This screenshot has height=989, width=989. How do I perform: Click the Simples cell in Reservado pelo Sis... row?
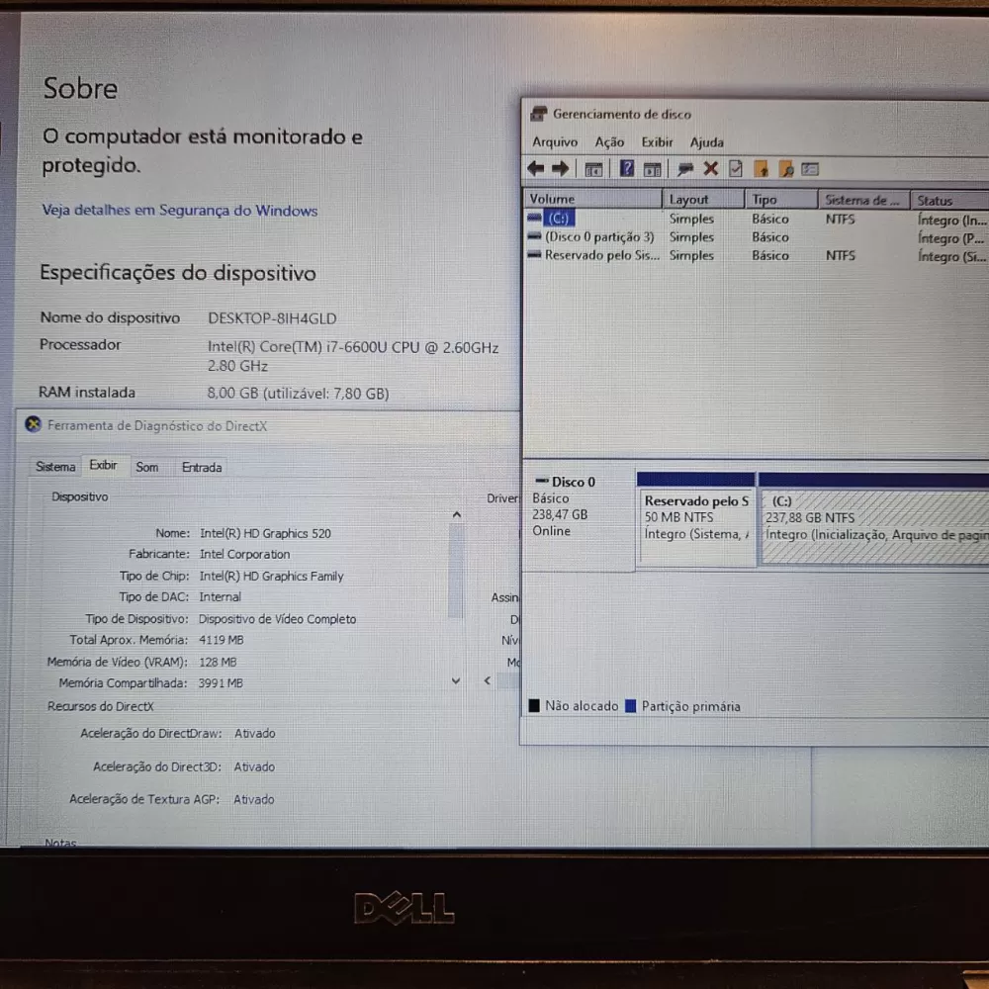(x=691, y=255)
